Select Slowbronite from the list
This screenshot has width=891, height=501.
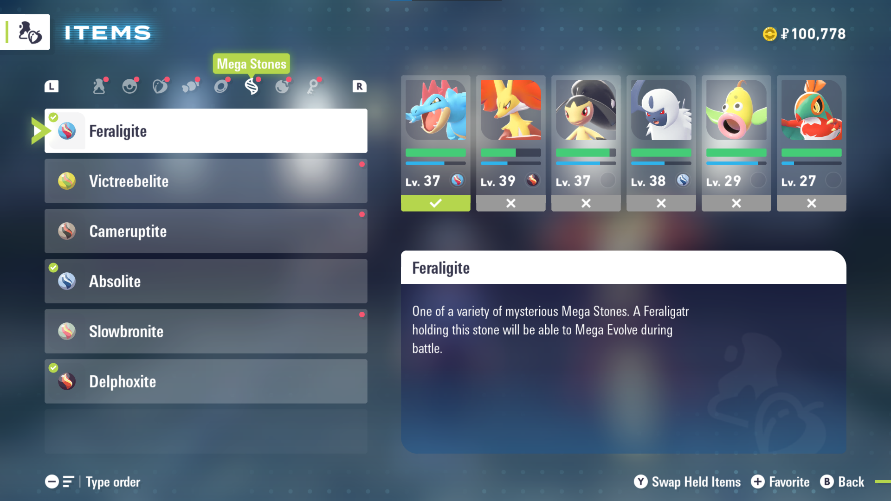pyautogui.click(x=206, y=331)
